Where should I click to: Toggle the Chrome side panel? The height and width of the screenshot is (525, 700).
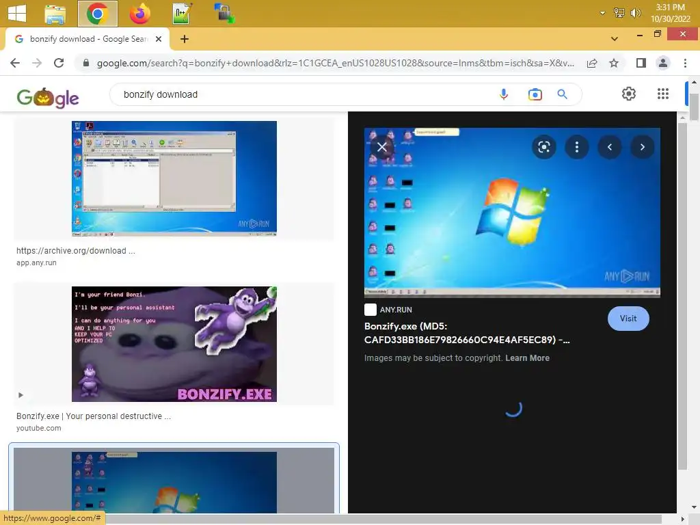[x=641, y=63]
